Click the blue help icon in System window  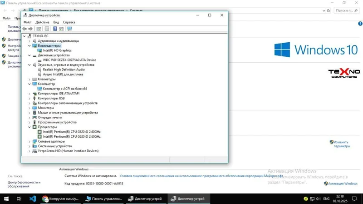coord(360,24)
